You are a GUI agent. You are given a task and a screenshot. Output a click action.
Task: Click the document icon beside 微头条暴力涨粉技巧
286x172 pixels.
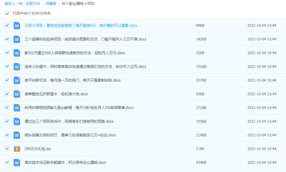[x=17, y=135]
